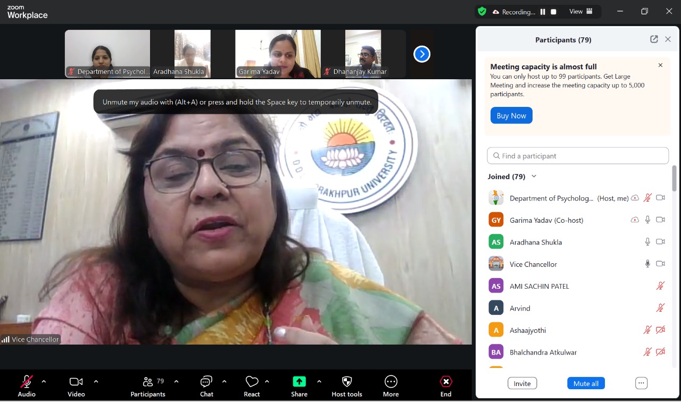Pop out the Participants panel
The image size is (681, 402).
[654, 39]
